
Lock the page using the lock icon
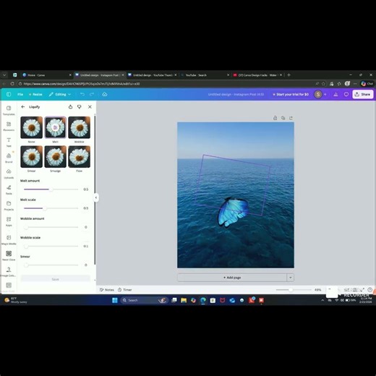(275, 118)
